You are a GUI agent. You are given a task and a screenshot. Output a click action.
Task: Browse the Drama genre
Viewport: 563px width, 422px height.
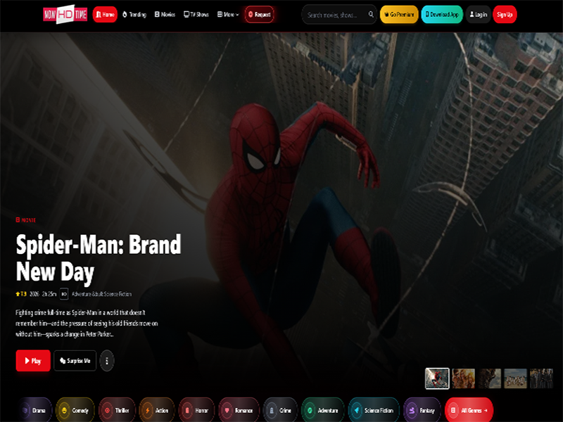click(x=34, y=410)
